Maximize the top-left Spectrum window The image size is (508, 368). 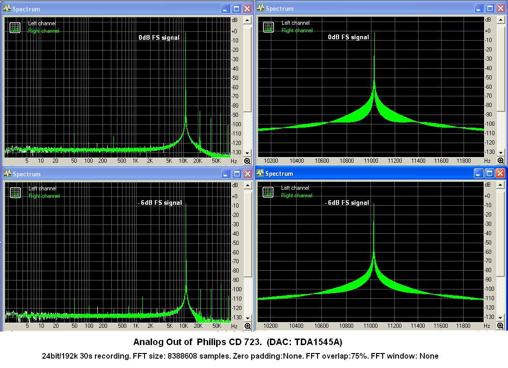237,9
